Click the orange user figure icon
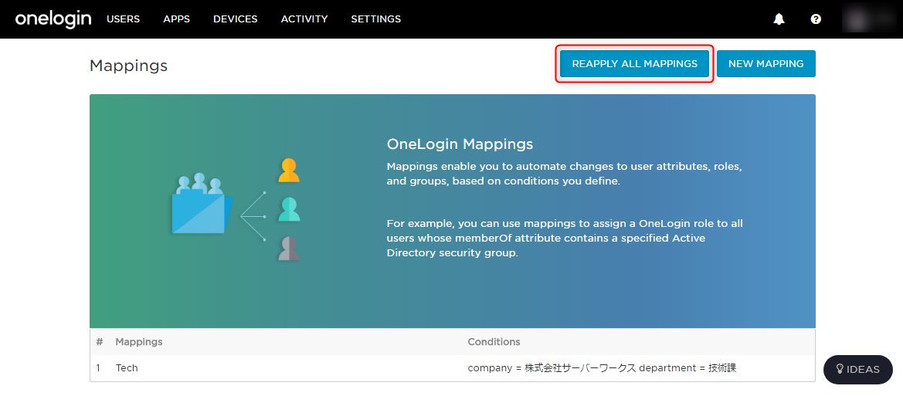The height and width of the screenshot is (396, 903). click(289, 171)
